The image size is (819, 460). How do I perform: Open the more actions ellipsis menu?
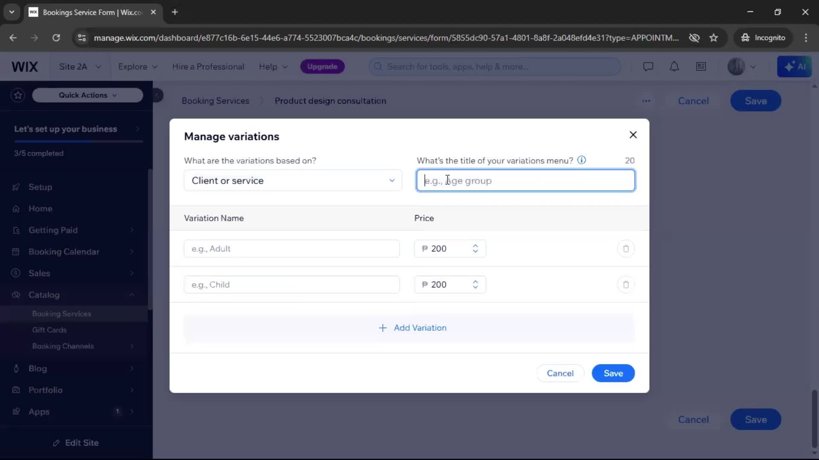646,101
